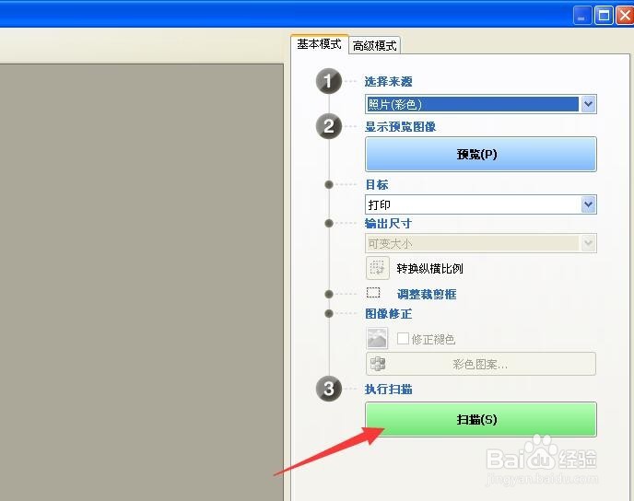Click inside the gray preview scan area

[x=142, y=282]
